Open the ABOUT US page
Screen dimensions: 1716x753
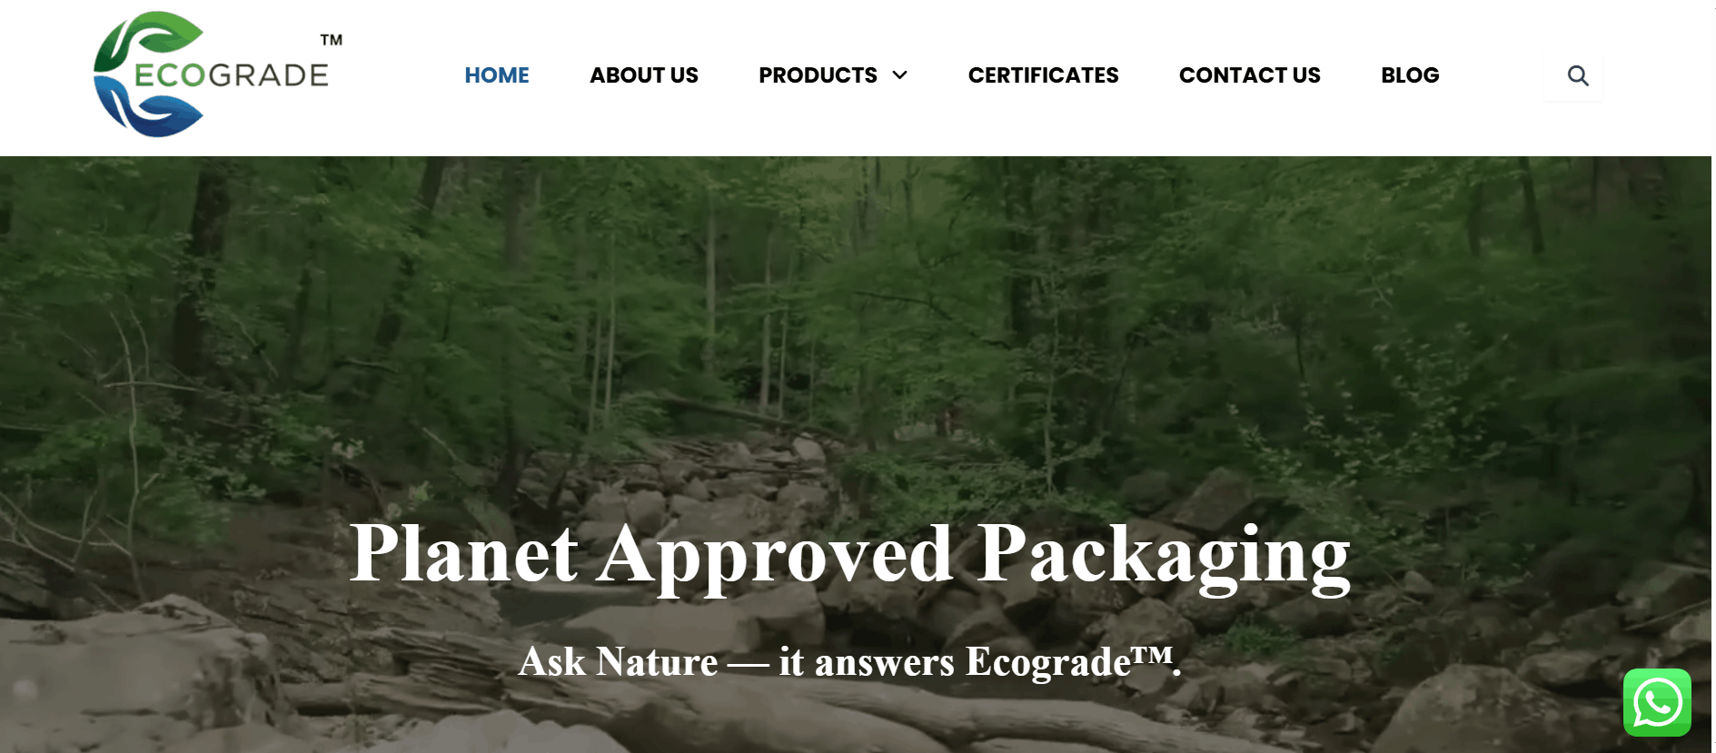pos(644,75)
